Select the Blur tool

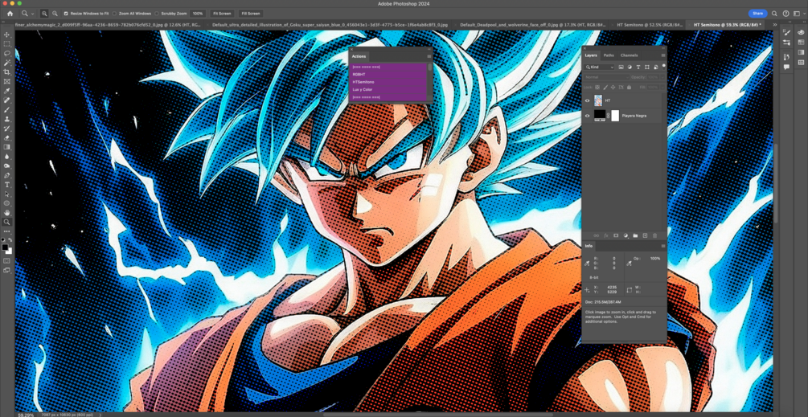coord(7,156)
